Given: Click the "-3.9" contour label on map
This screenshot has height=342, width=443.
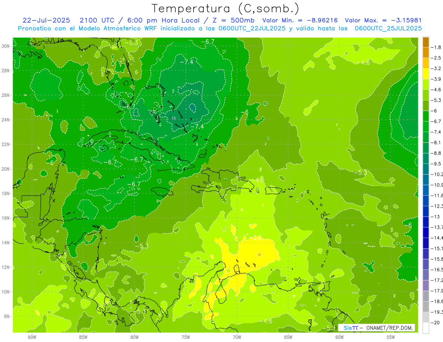Looking at the screenshot, I should [x=254, y=238].
